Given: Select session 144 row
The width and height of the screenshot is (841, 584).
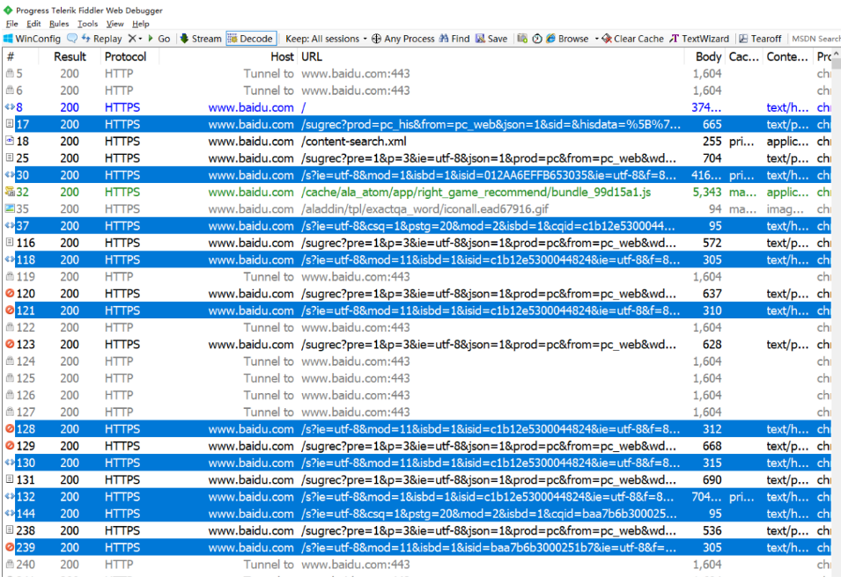Looking at the screenshot, I should [x=417, y=514].
